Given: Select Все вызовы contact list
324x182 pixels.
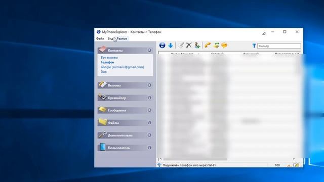Looking at the screenshot, I should click(x=109, y=57).
